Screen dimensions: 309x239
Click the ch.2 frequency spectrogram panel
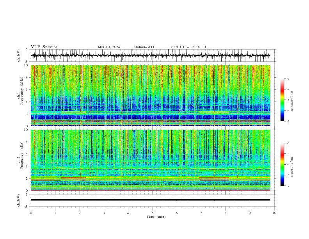click(x=151, y=160)
